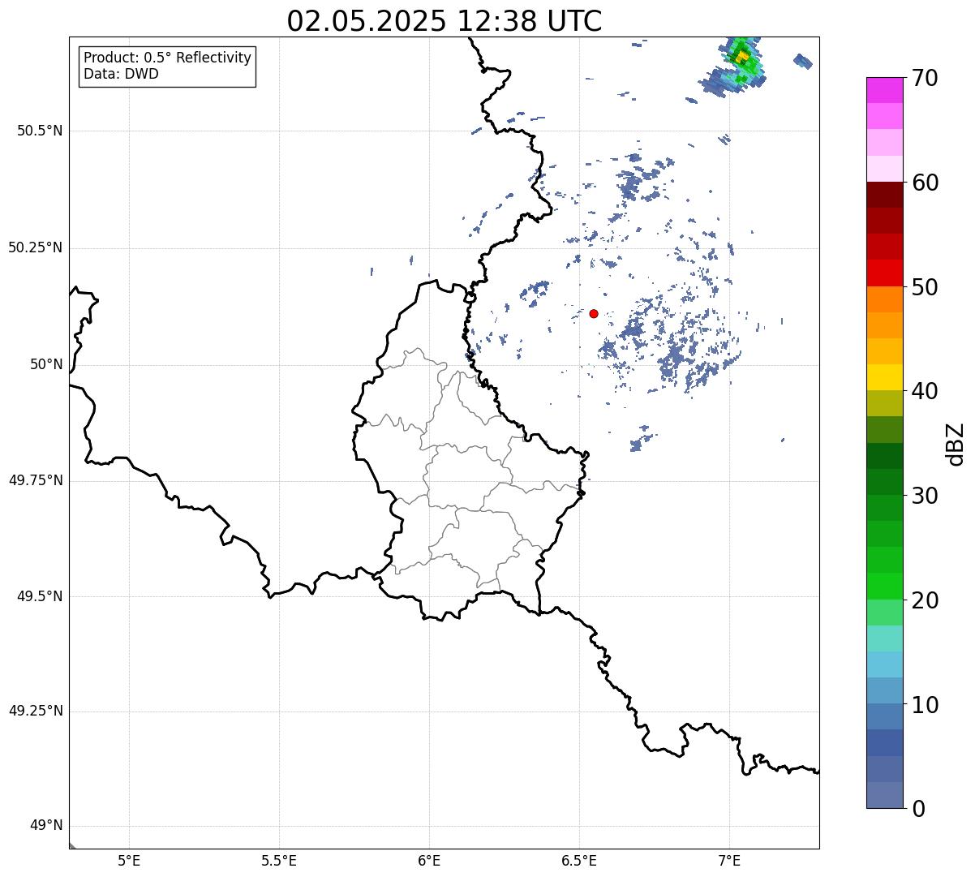The width and height of the screenshot is (975, 877).
Task: Click the 70 tick on the colorbar
Action: (925, 79)
